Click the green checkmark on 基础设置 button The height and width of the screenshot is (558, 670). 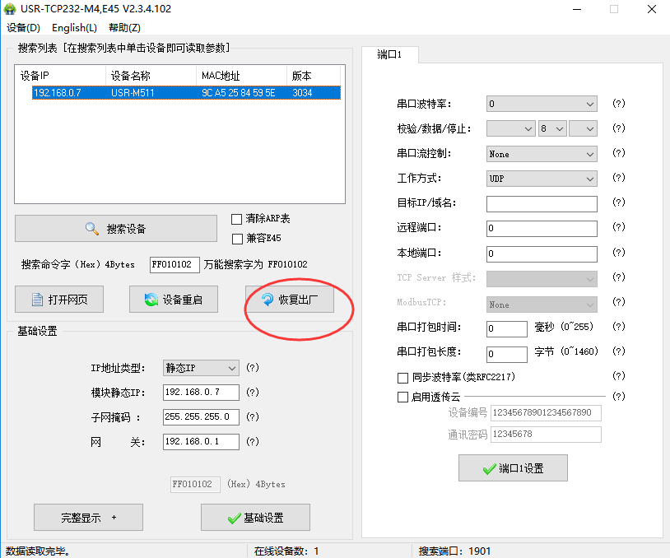pyautogui.click(x=234, y=518)
